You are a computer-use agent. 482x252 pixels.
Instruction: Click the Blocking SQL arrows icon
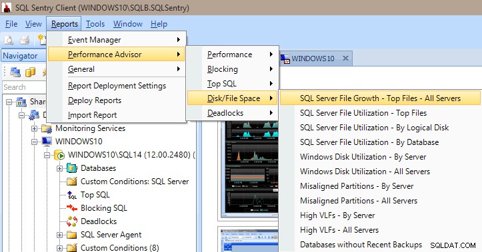point(72,208)
